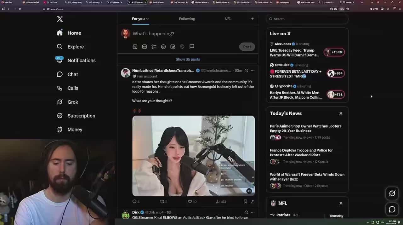Open floating Grok button
This screenshot has height=225, width=403.
(x=392, y=193)
